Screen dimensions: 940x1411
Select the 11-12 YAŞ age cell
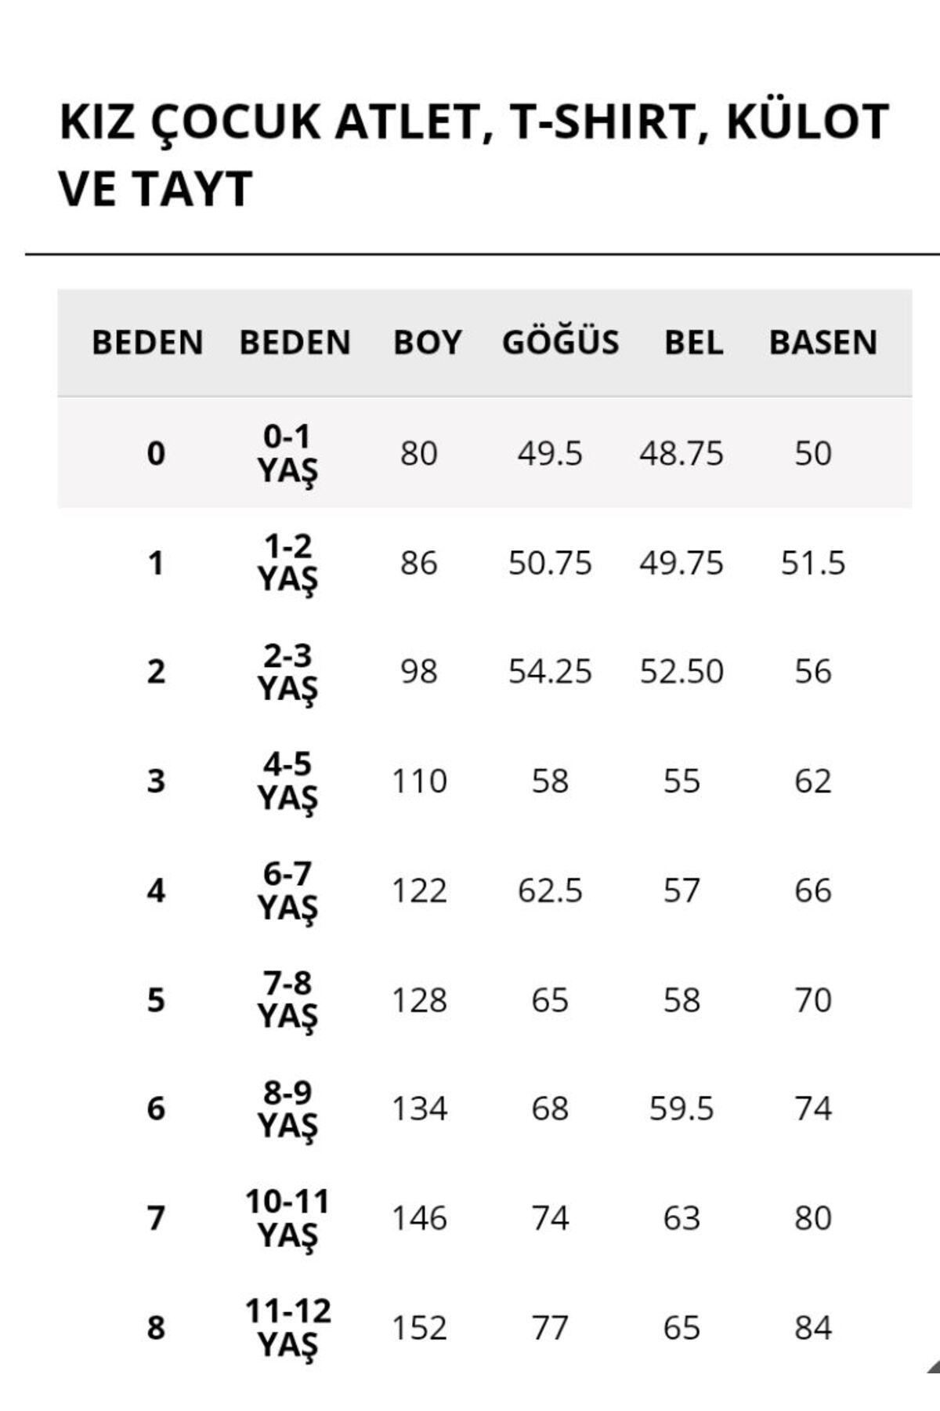[287, 1327]
